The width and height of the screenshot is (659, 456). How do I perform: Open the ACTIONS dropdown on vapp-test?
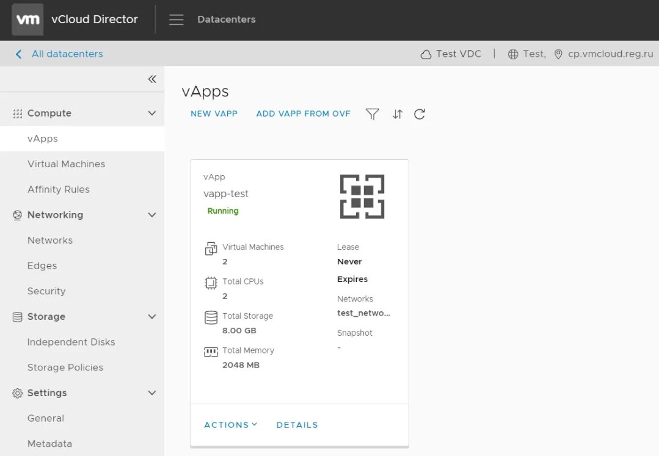tap(231, 425)
